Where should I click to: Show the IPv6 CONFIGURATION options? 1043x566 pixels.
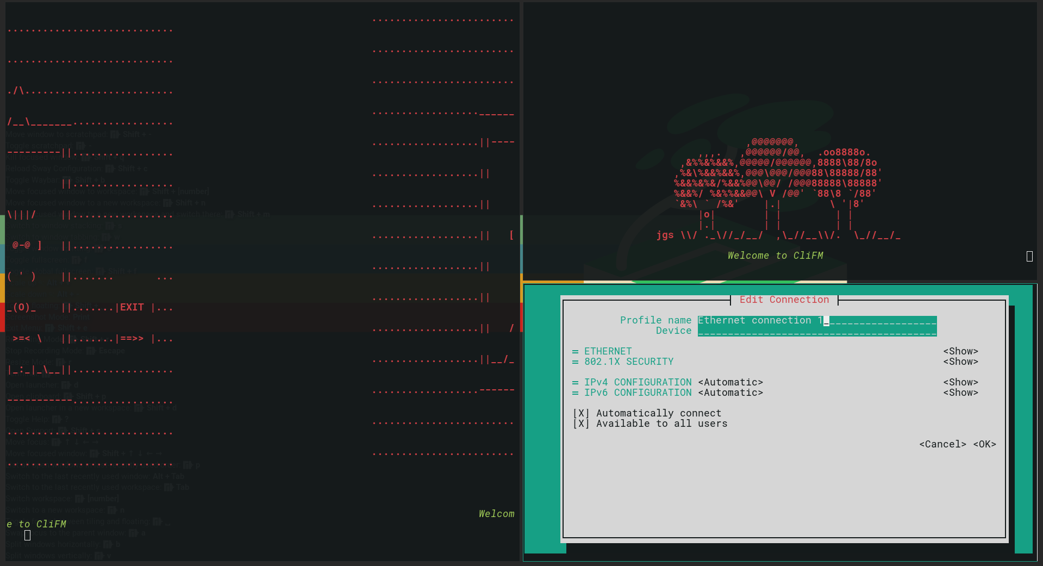click(960, 392)
